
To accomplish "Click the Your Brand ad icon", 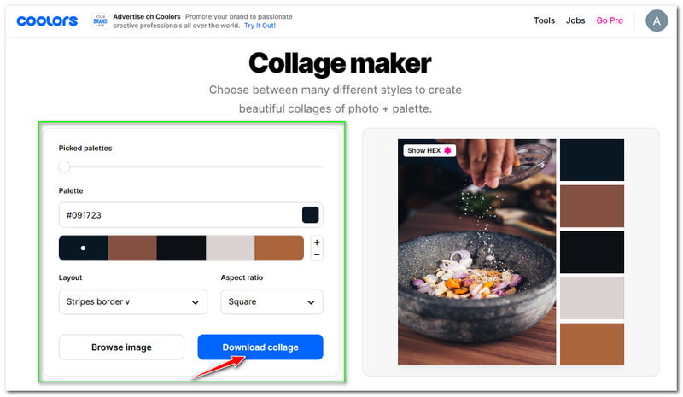I will pyautogui.click(x=100, y=21).
